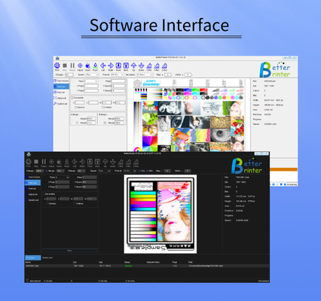Click the Up arrow icon in the light toolbar
The height and width of the screenshot is (301, 321).
point(133,65)
